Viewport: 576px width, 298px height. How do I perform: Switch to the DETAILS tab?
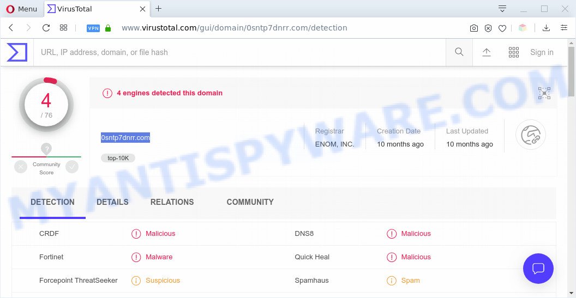pyautogui.click(x=112, y=202)
